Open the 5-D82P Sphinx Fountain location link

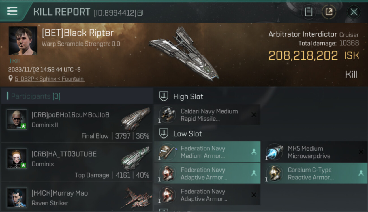[50, 79]
